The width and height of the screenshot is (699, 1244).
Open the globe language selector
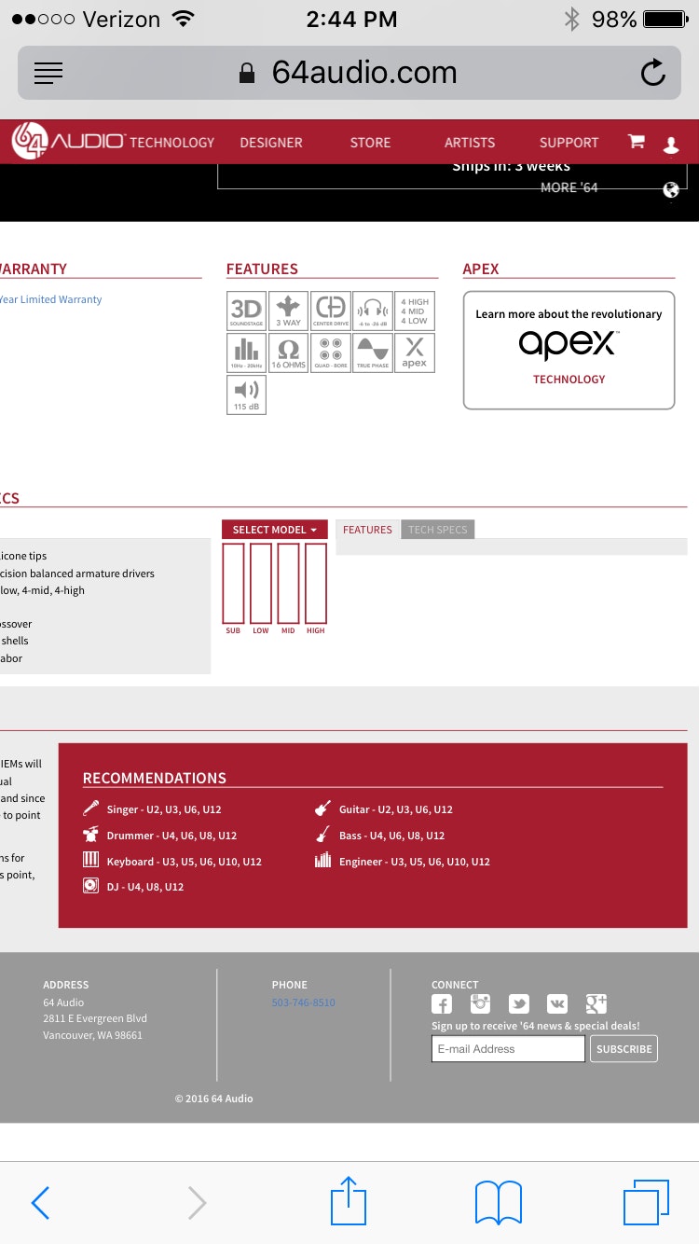pos(671,190)
